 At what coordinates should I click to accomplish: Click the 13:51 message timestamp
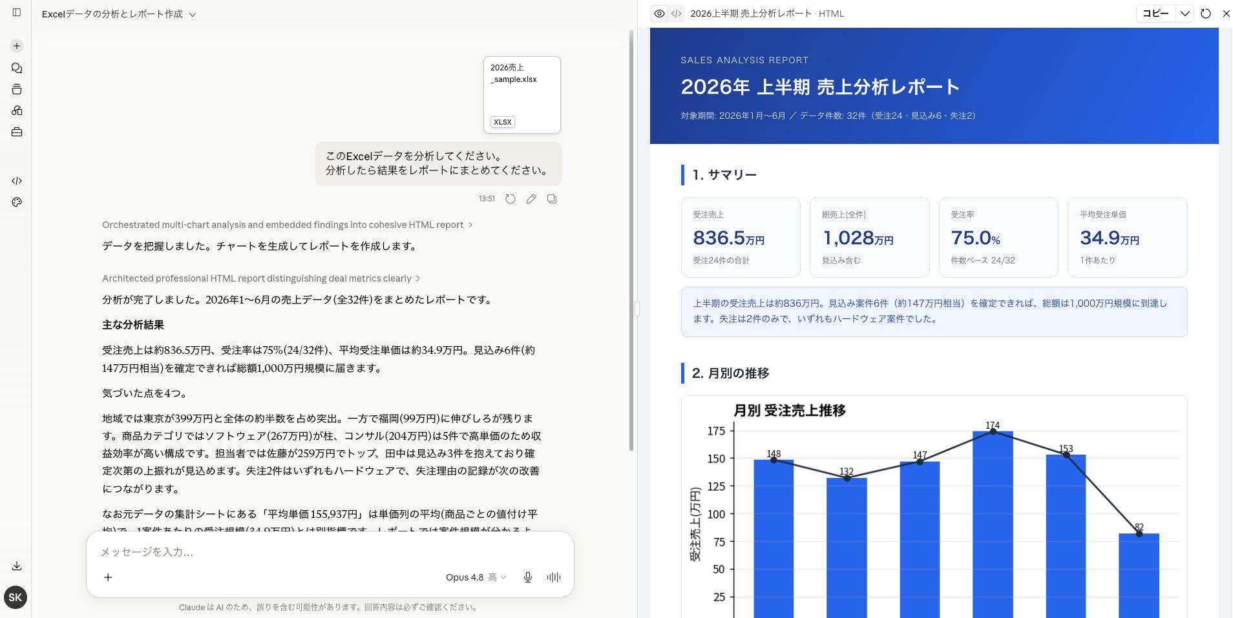click(x=487, y=199)
